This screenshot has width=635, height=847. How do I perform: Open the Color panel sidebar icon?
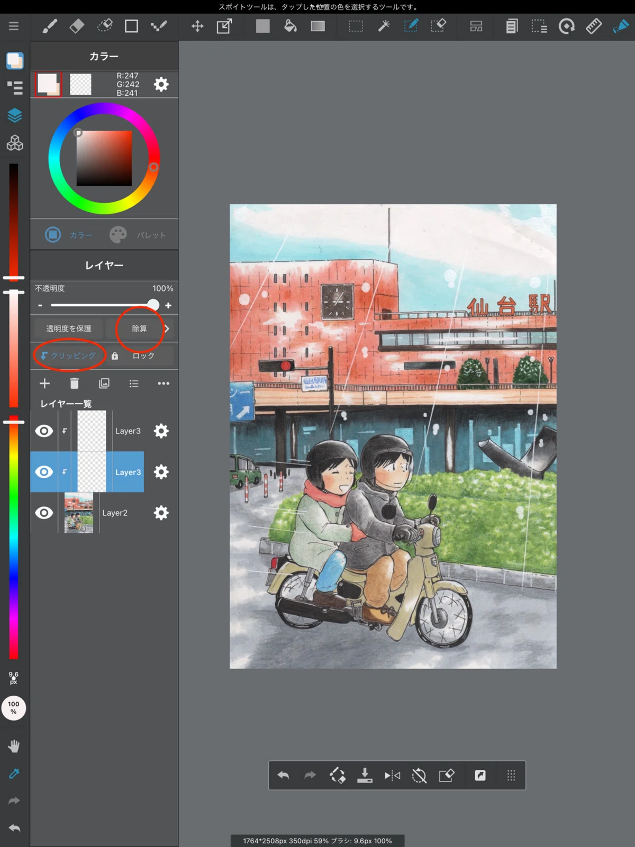15,60
